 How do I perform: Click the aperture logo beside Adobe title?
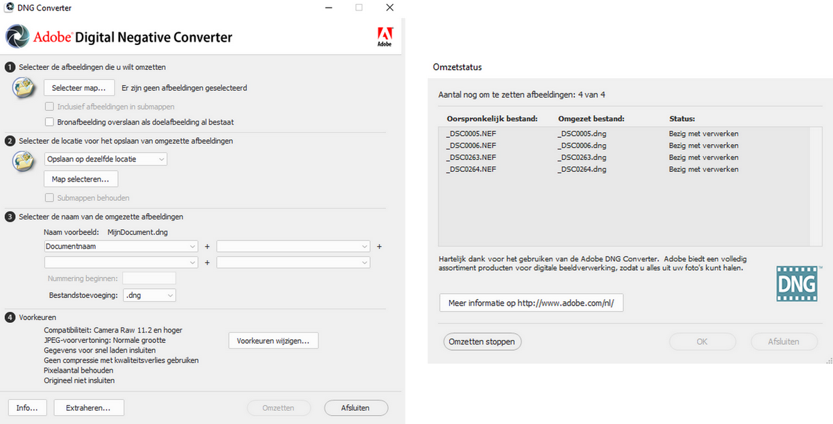18,37
